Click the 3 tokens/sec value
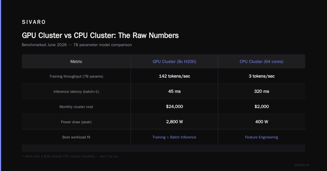Image resolution: width=327 pixels, height=171 pixels. (x=262, y=76)
